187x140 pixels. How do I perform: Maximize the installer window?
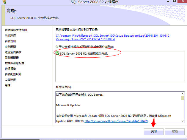(174, 1)
